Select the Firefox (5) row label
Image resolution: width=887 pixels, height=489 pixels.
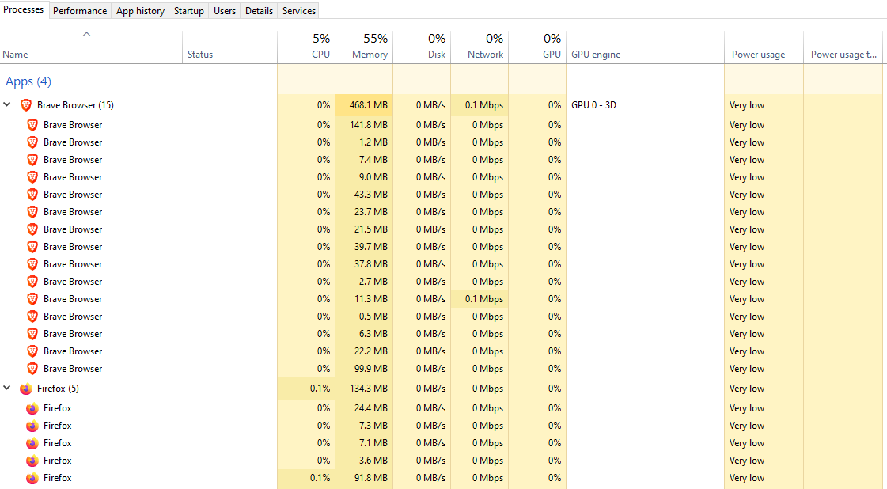click(58, 389)
